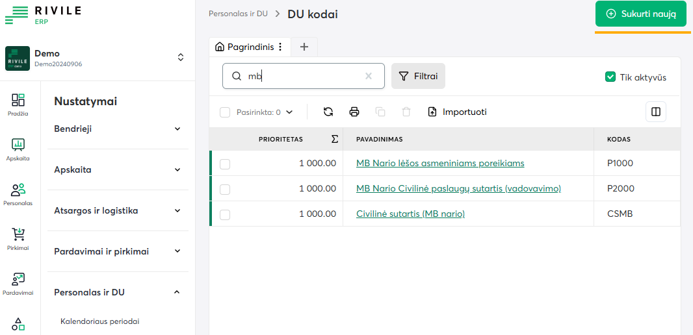Open Pardavimai sidebar icon
Screen dimensions: 693x335
coord(18,283)
